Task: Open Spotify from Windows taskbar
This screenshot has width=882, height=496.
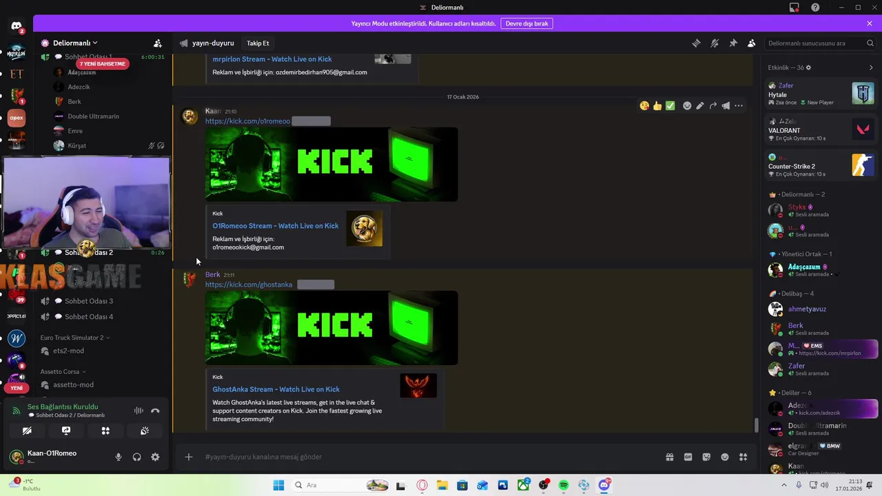Action: (564, 485)
